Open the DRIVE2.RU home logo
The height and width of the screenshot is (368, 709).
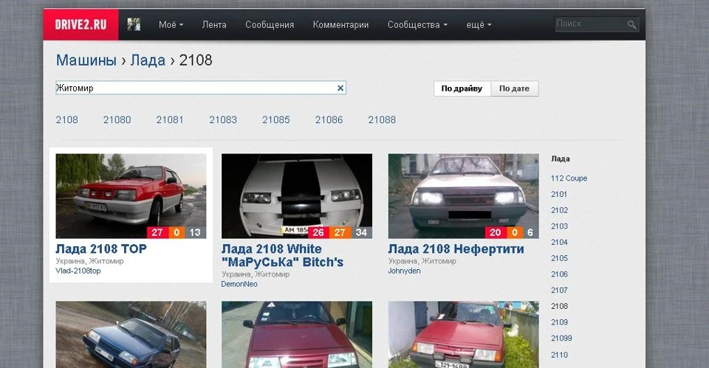tap(81, 24)
